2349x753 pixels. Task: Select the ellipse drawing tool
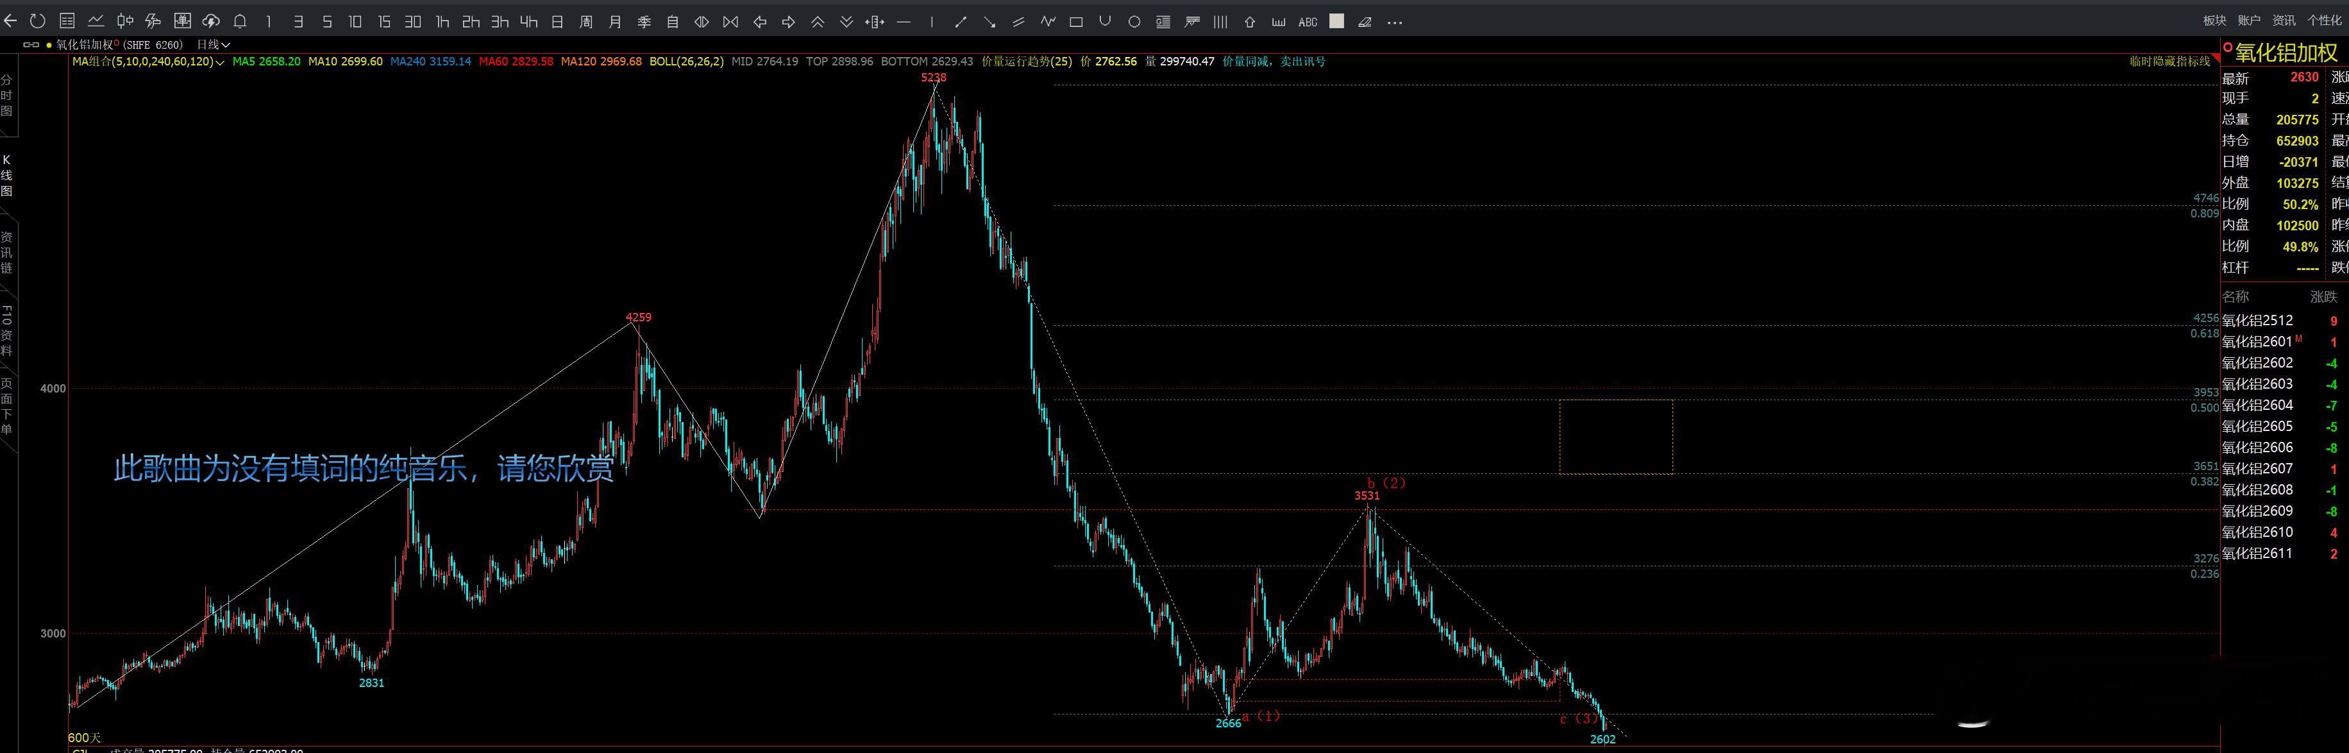coord(1134,21)
